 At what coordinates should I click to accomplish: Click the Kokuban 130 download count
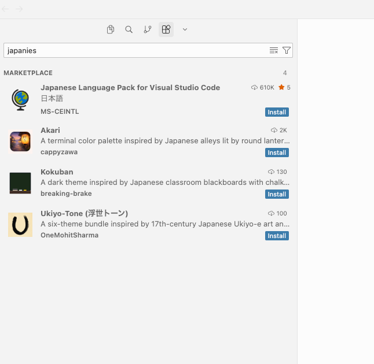point(277,172)
